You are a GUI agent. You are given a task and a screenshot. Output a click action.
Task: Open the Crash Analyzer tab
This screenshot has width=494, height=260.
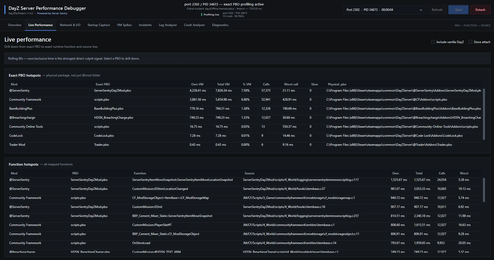(195, 25)
